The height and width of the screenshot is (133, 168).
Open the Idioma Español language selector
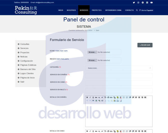click(146, 10)
